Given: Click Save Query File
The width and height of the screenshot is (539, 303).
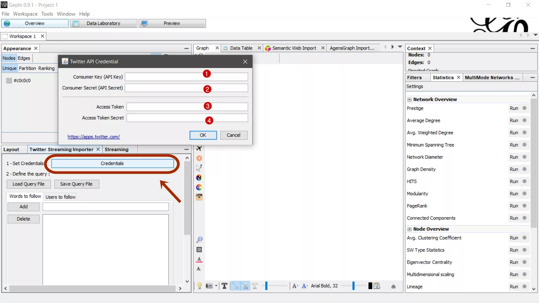Looking at the screenshot, I should coord(76,184).
